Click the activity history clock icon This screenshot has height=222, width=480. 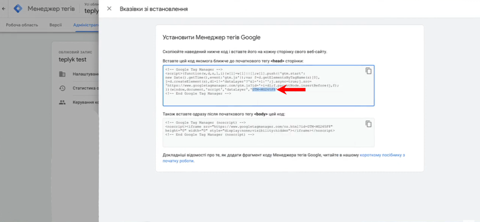pos(62,88)
